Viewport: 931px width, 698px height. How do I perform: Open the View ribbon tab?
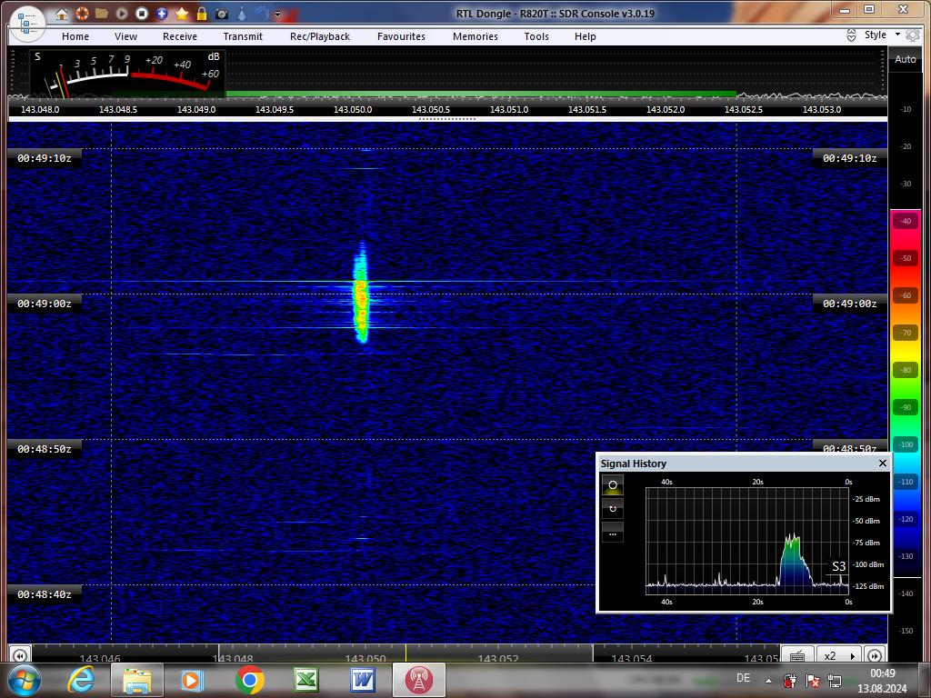tap(125, 36)
